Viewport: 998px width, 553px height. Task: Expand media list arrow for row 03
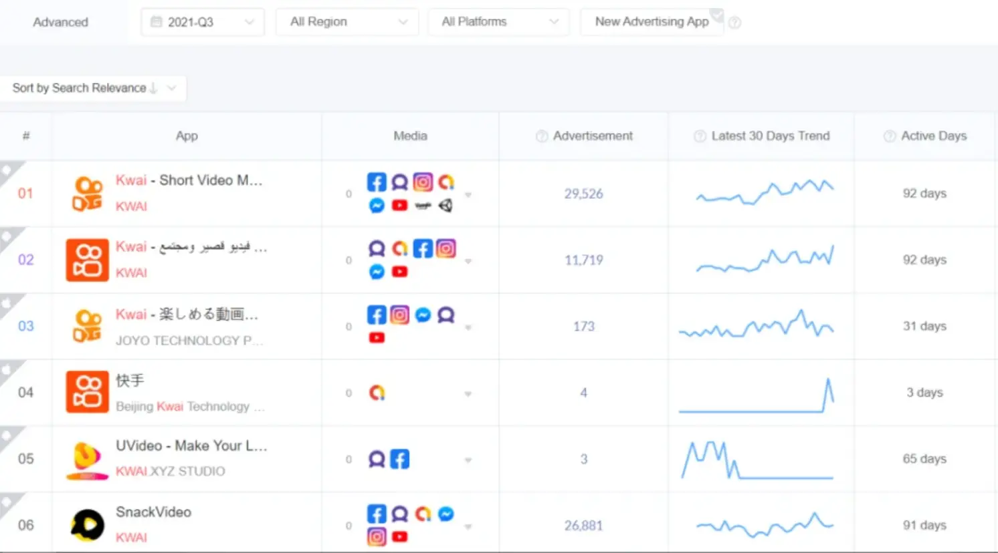pos(468,327)
